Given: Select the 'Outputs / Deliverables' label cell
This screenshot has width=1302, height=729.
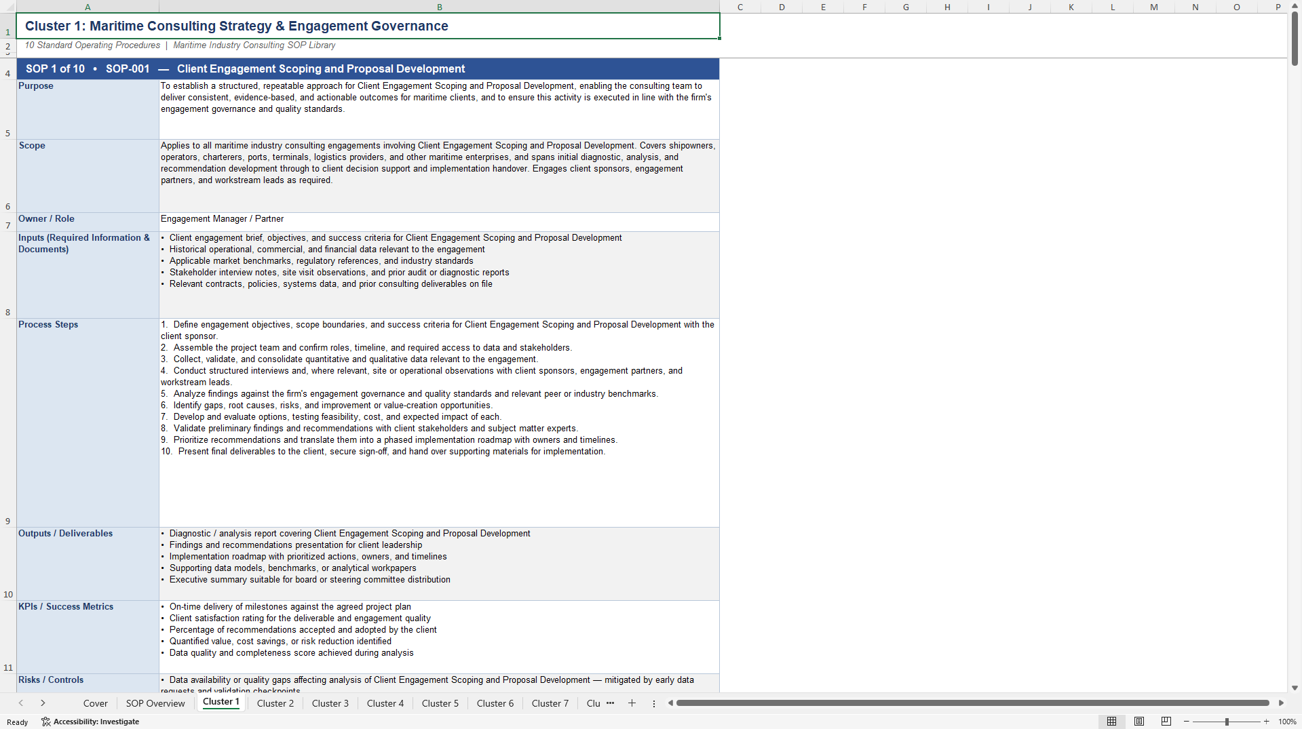Looking at the screenshot, I should [88, 564].
